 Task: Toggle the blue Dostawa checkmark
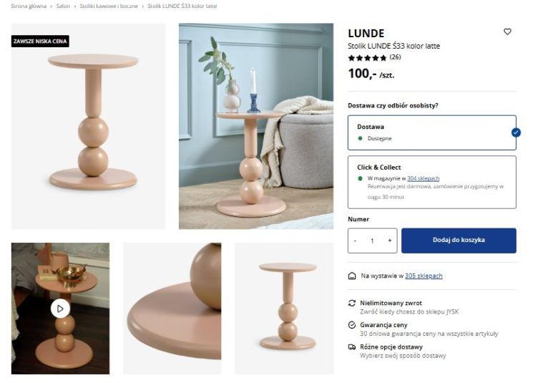point(516,132)
